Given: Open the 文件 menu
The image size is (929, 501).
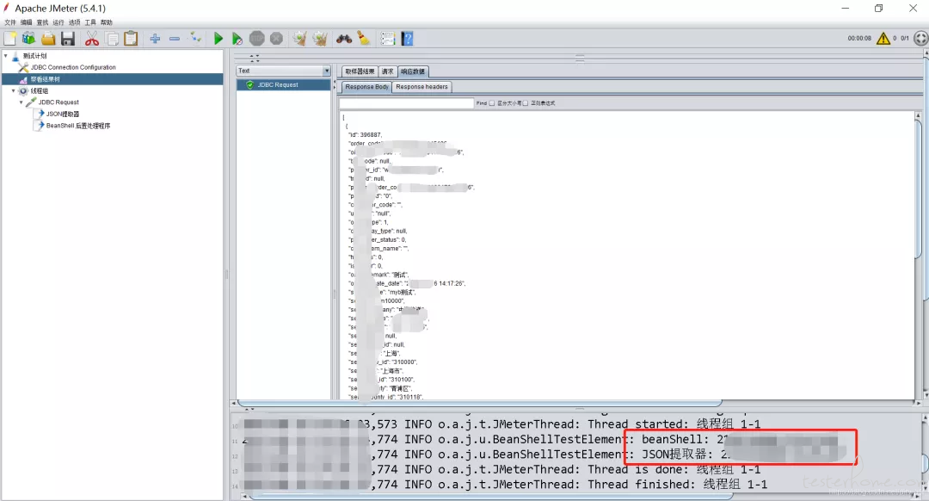Looking at the screenshot, I should (10, 22).
